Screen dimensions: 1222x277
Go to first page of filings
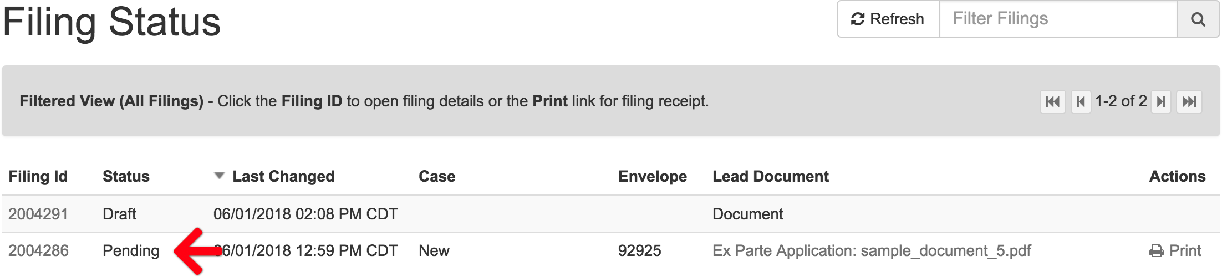(1052, 102)
